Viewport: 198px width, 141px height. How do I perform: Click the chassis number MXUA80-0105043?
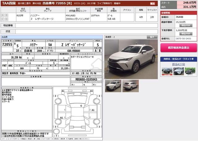(x=86, y=79)
